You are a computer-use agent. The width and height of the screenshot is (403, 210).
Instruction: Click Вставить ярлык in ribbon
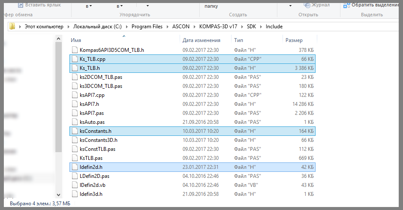click(39, 5)
